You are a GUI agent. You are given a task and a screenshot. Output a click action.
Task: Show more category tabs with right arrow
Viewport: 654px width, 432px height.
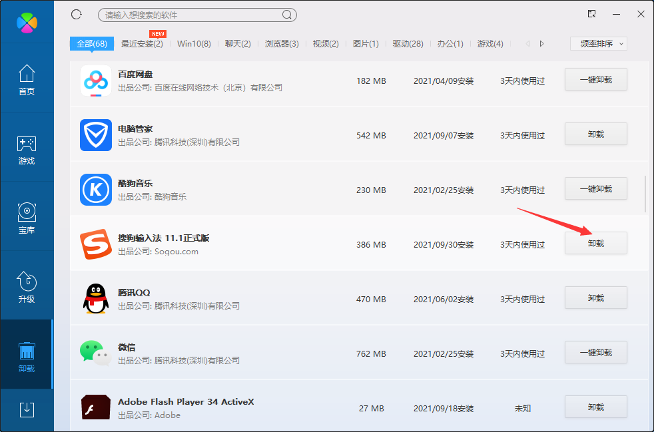point(541,44)
